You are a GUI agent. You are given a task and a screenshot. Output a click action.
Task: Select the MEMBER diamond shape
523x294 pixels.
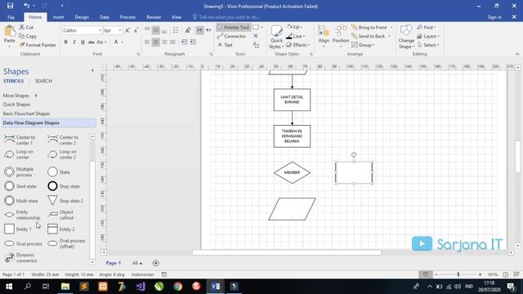click(292, 172)
